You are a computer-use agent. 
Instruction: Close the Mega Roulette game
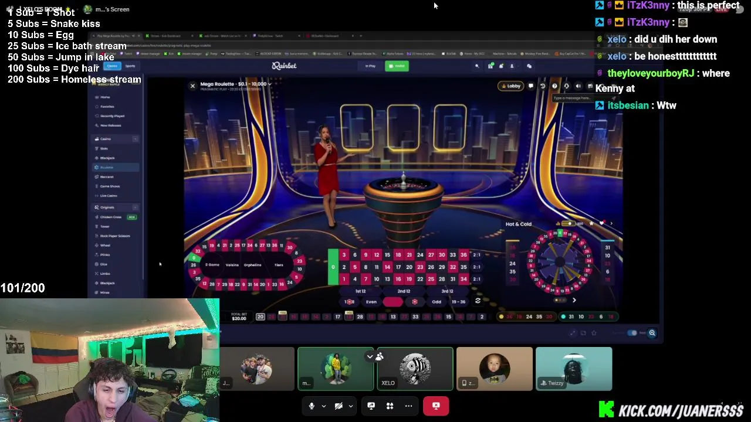pyautogui.click(x=192, y=86)
